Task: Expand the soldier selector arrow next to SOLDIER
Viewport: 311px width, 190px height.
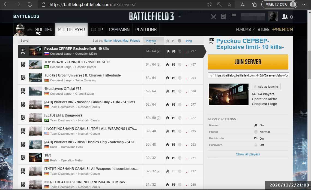Action: (30, 30)
